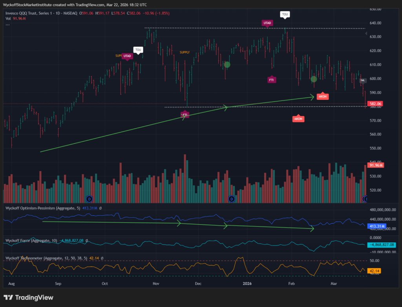Screen dimensions: 402x307
Task: Click the red MKDN label beside the green arrow
Action: [x=322, y=96]
